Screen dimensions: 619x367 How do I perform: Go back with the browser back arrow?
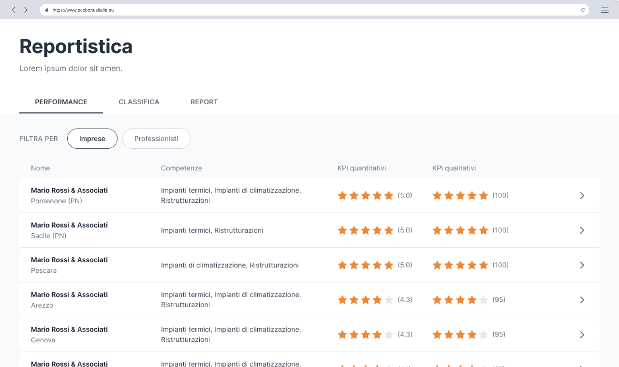click(x=14, y=10)
